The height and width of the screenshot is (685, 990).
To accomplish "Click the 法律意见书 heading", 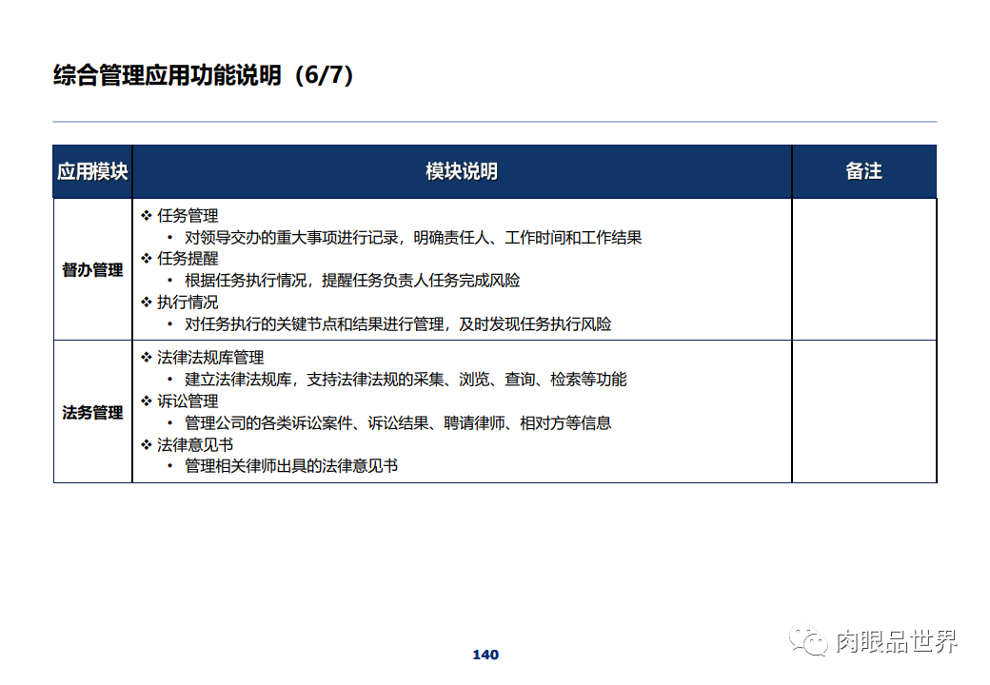I will (x=195, y=444).
